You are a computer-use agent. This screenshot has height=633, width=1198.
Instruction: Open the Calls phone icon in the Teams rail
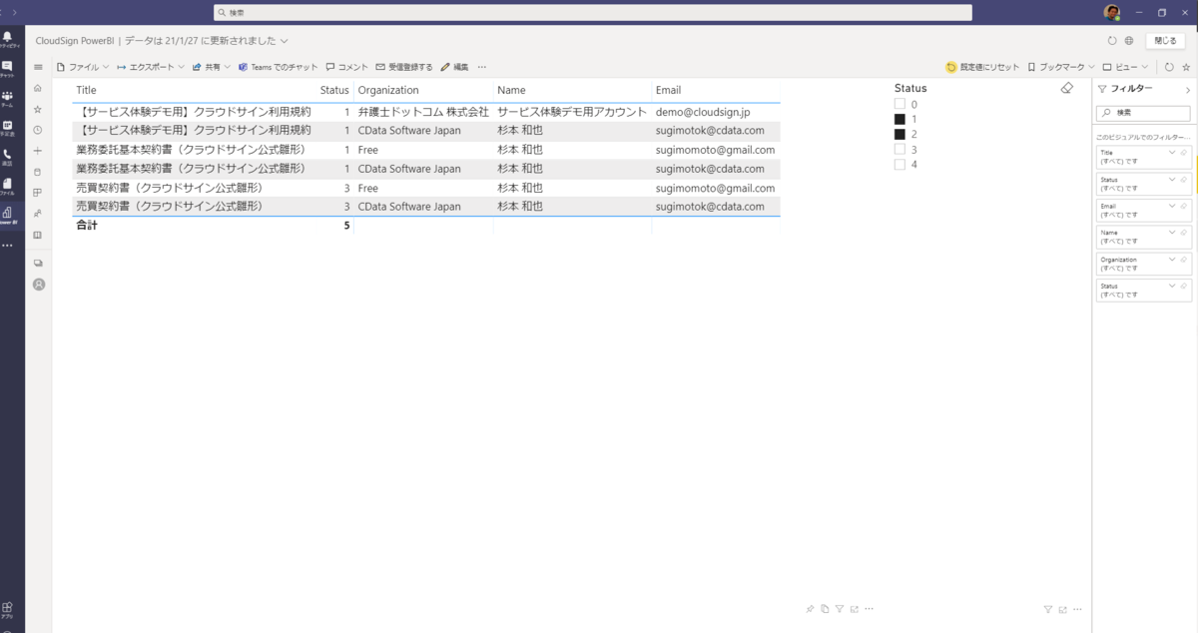(x=8, y=157)
